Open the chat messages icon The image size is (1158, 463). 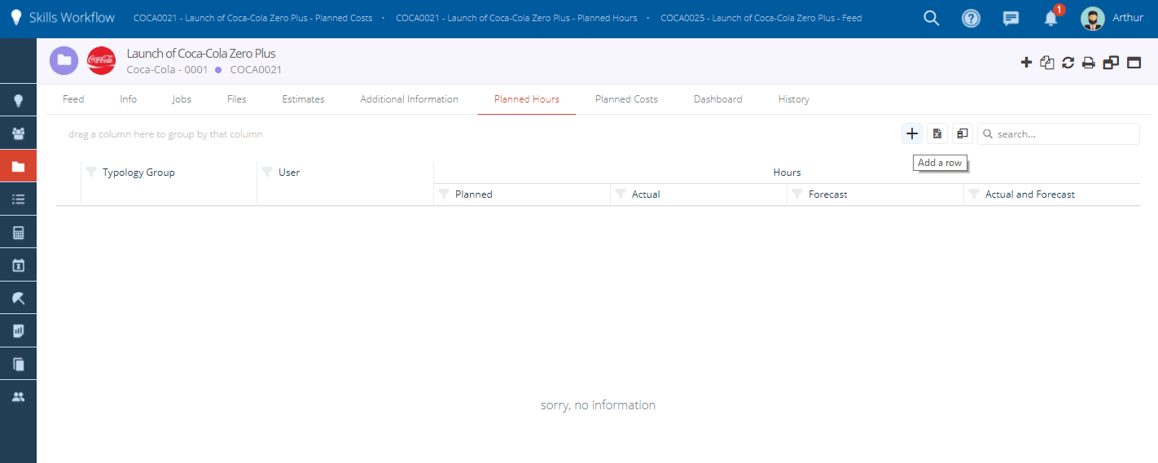coord(1011,18)
